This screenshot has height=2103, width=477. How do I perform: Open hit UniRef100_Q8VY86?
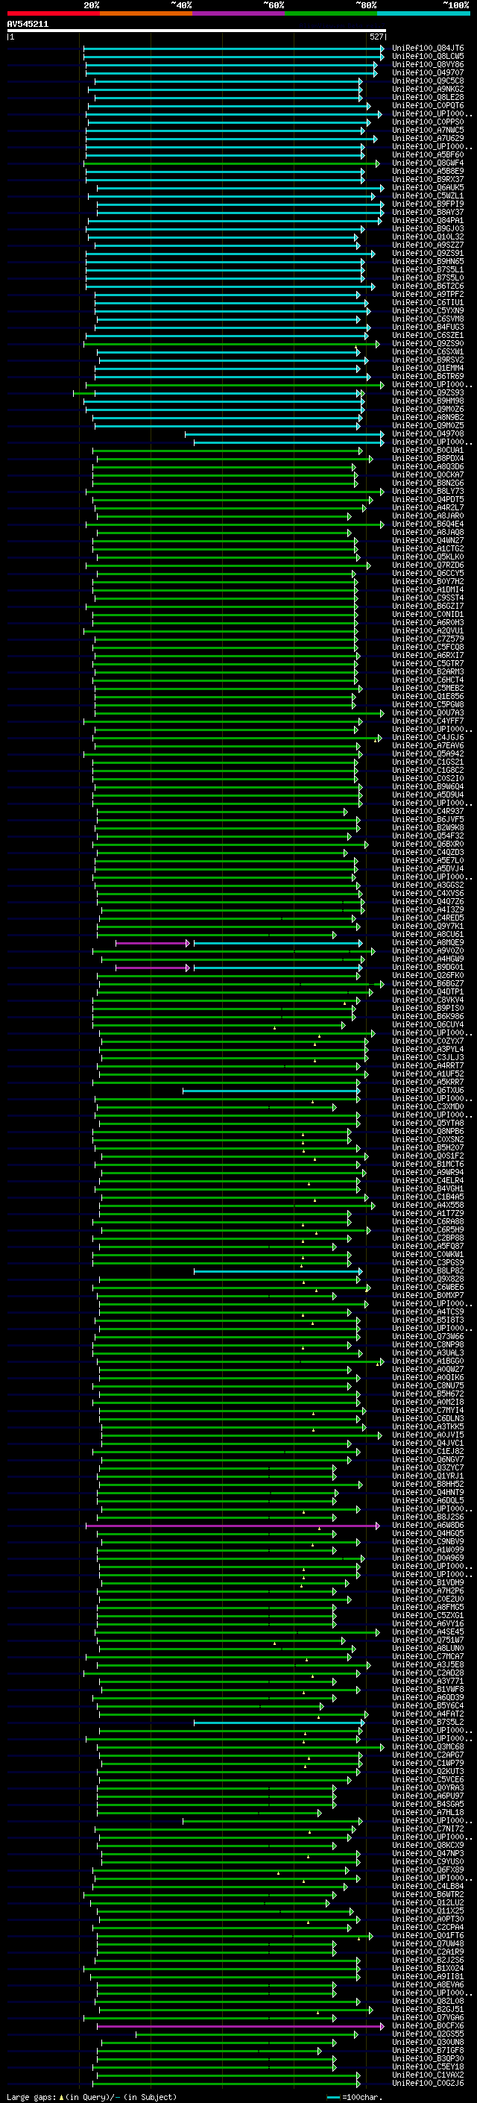click(428, 64)
